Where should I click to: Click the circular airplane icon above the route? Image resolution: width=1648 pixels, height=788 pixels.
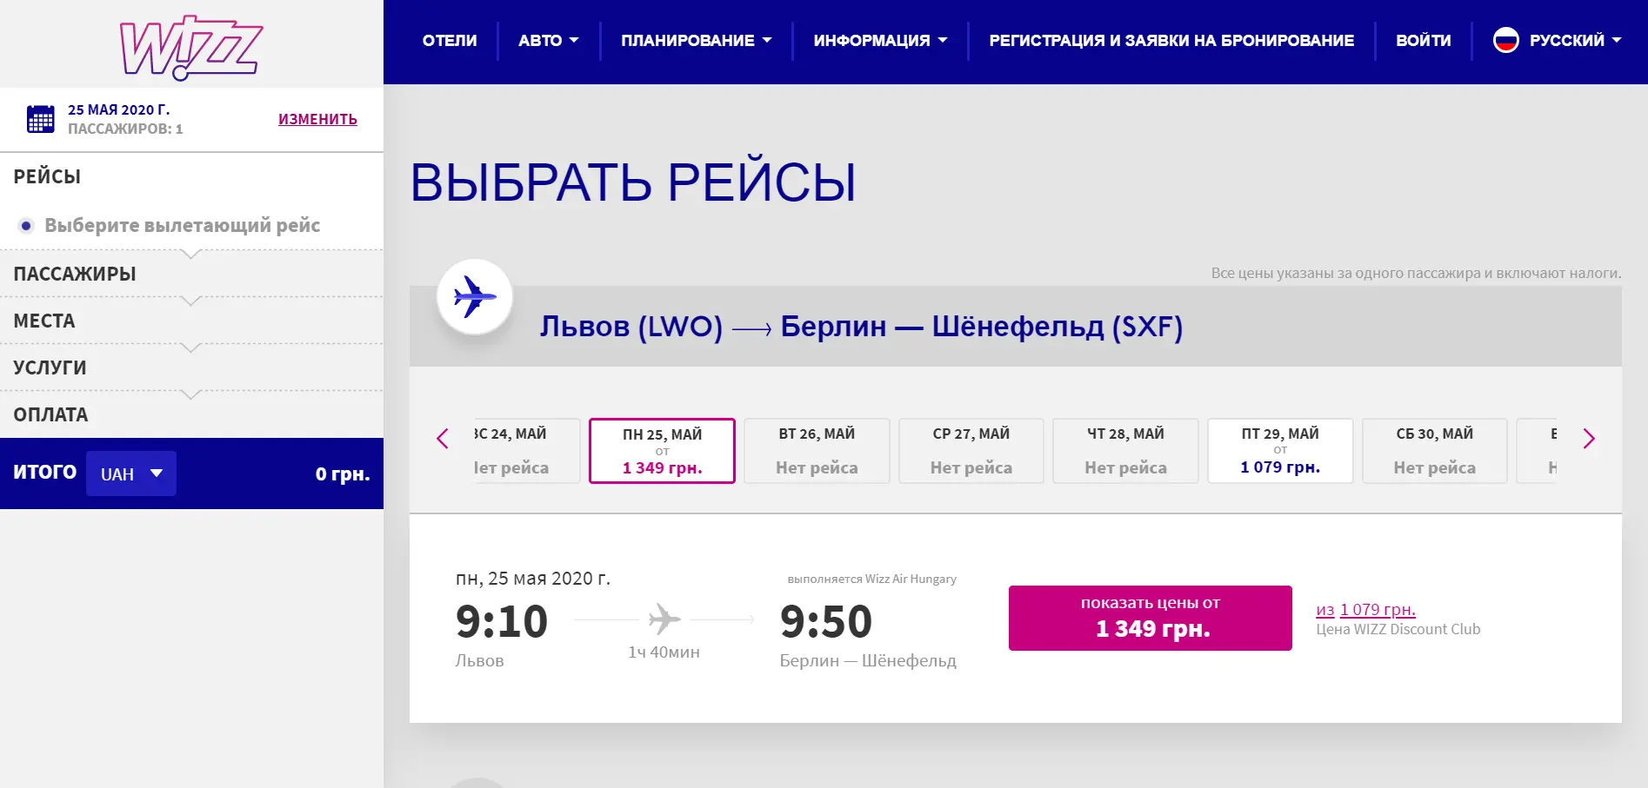(x=473, y=296)
